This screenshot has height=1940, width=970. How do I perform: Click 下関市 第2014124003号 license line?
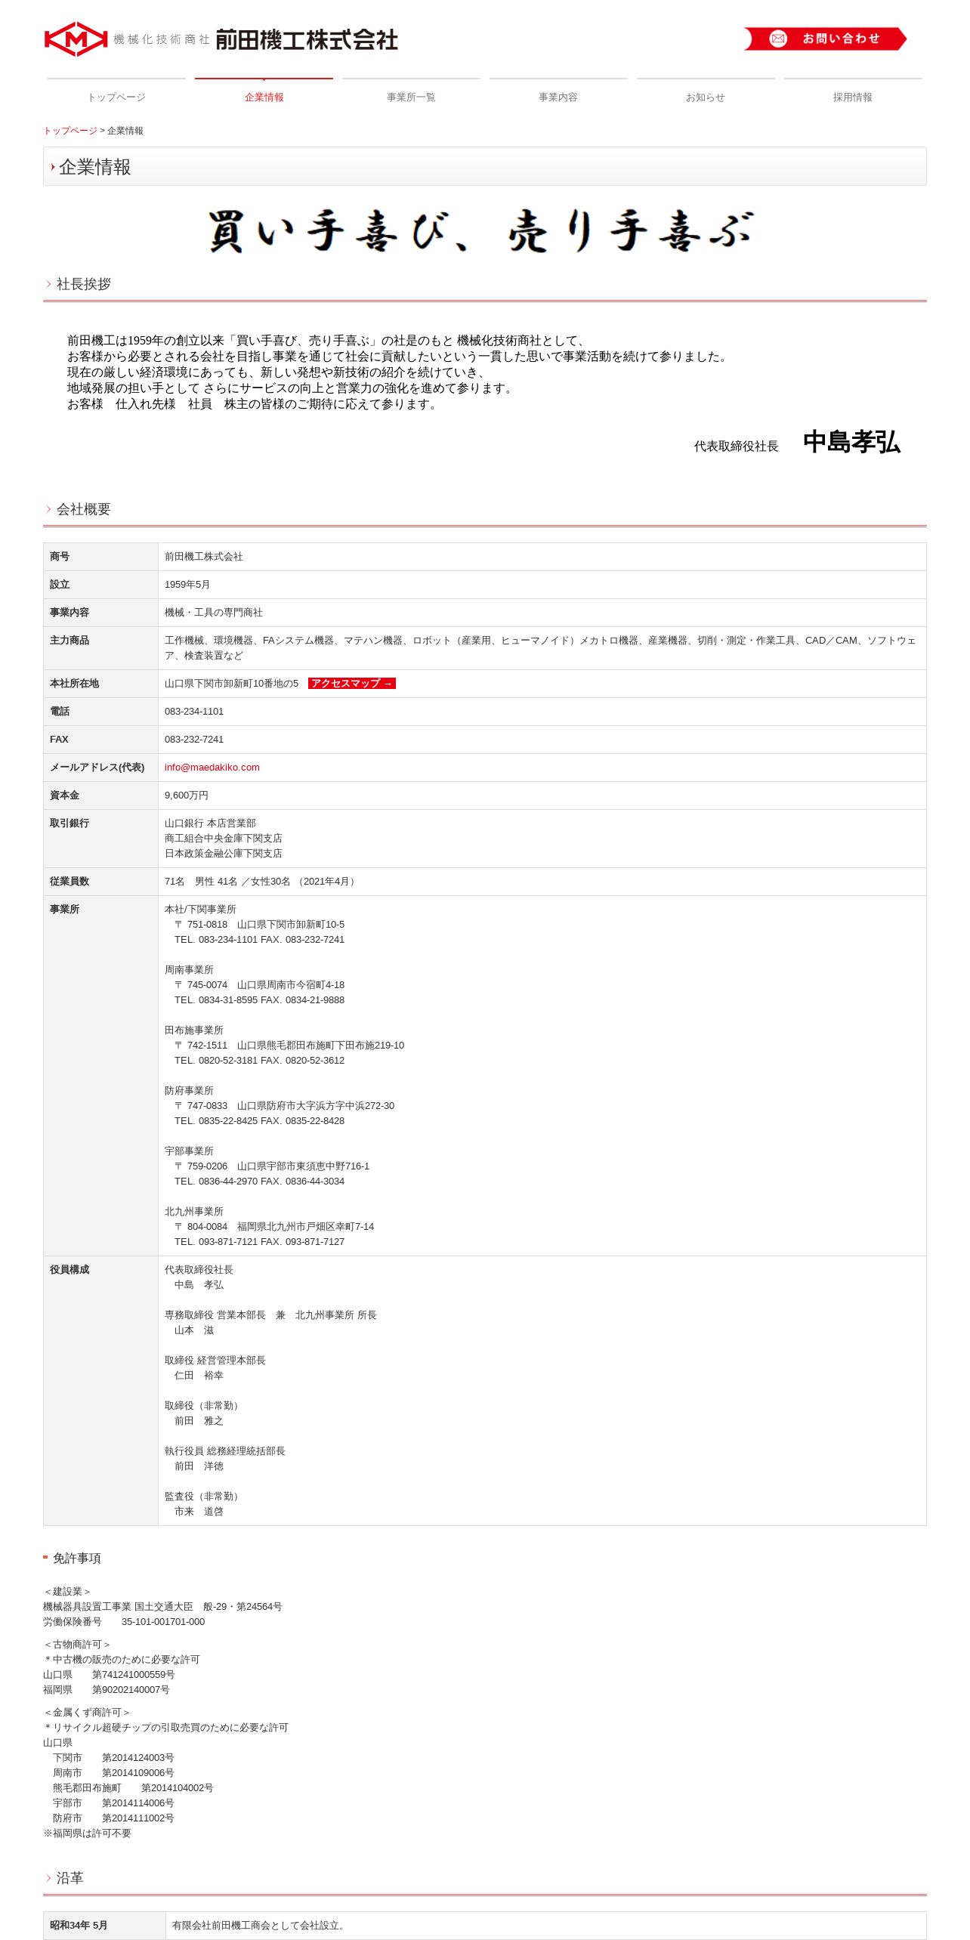pos(113,1757)
